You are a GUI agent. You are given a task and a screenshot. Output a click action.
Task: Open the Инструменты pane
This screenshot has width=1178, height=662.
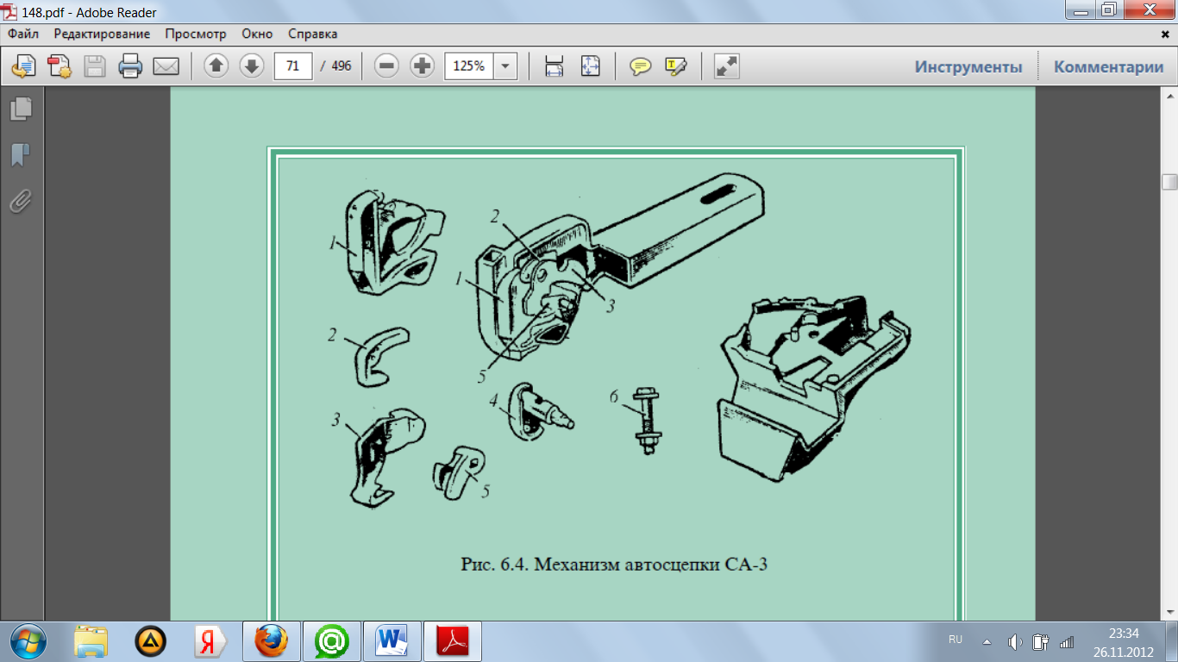pos(968,67)
